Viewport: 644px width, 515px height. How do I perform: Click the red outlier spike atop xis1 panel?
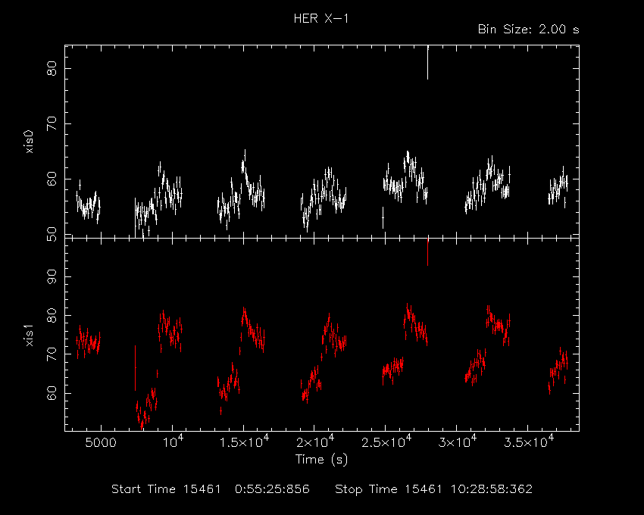[x=427, y=252]
